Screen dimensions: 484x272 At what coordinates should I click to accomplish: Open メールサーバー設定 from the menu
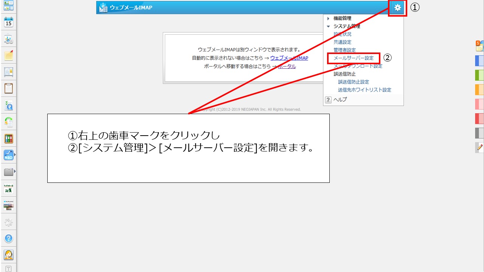tap(353, 58)
